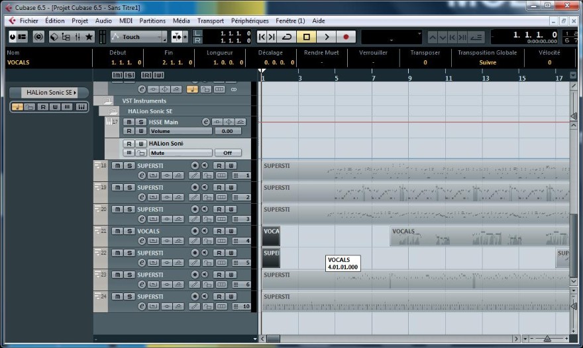Click the Stop transport button
Image resolution: width=583 pixels, height=348 pixels.
[306, 37]
